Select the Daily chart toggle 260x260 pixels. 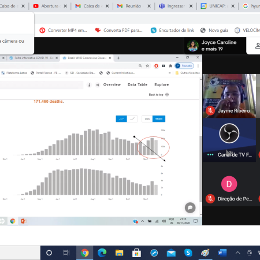[x=147, y=119]
